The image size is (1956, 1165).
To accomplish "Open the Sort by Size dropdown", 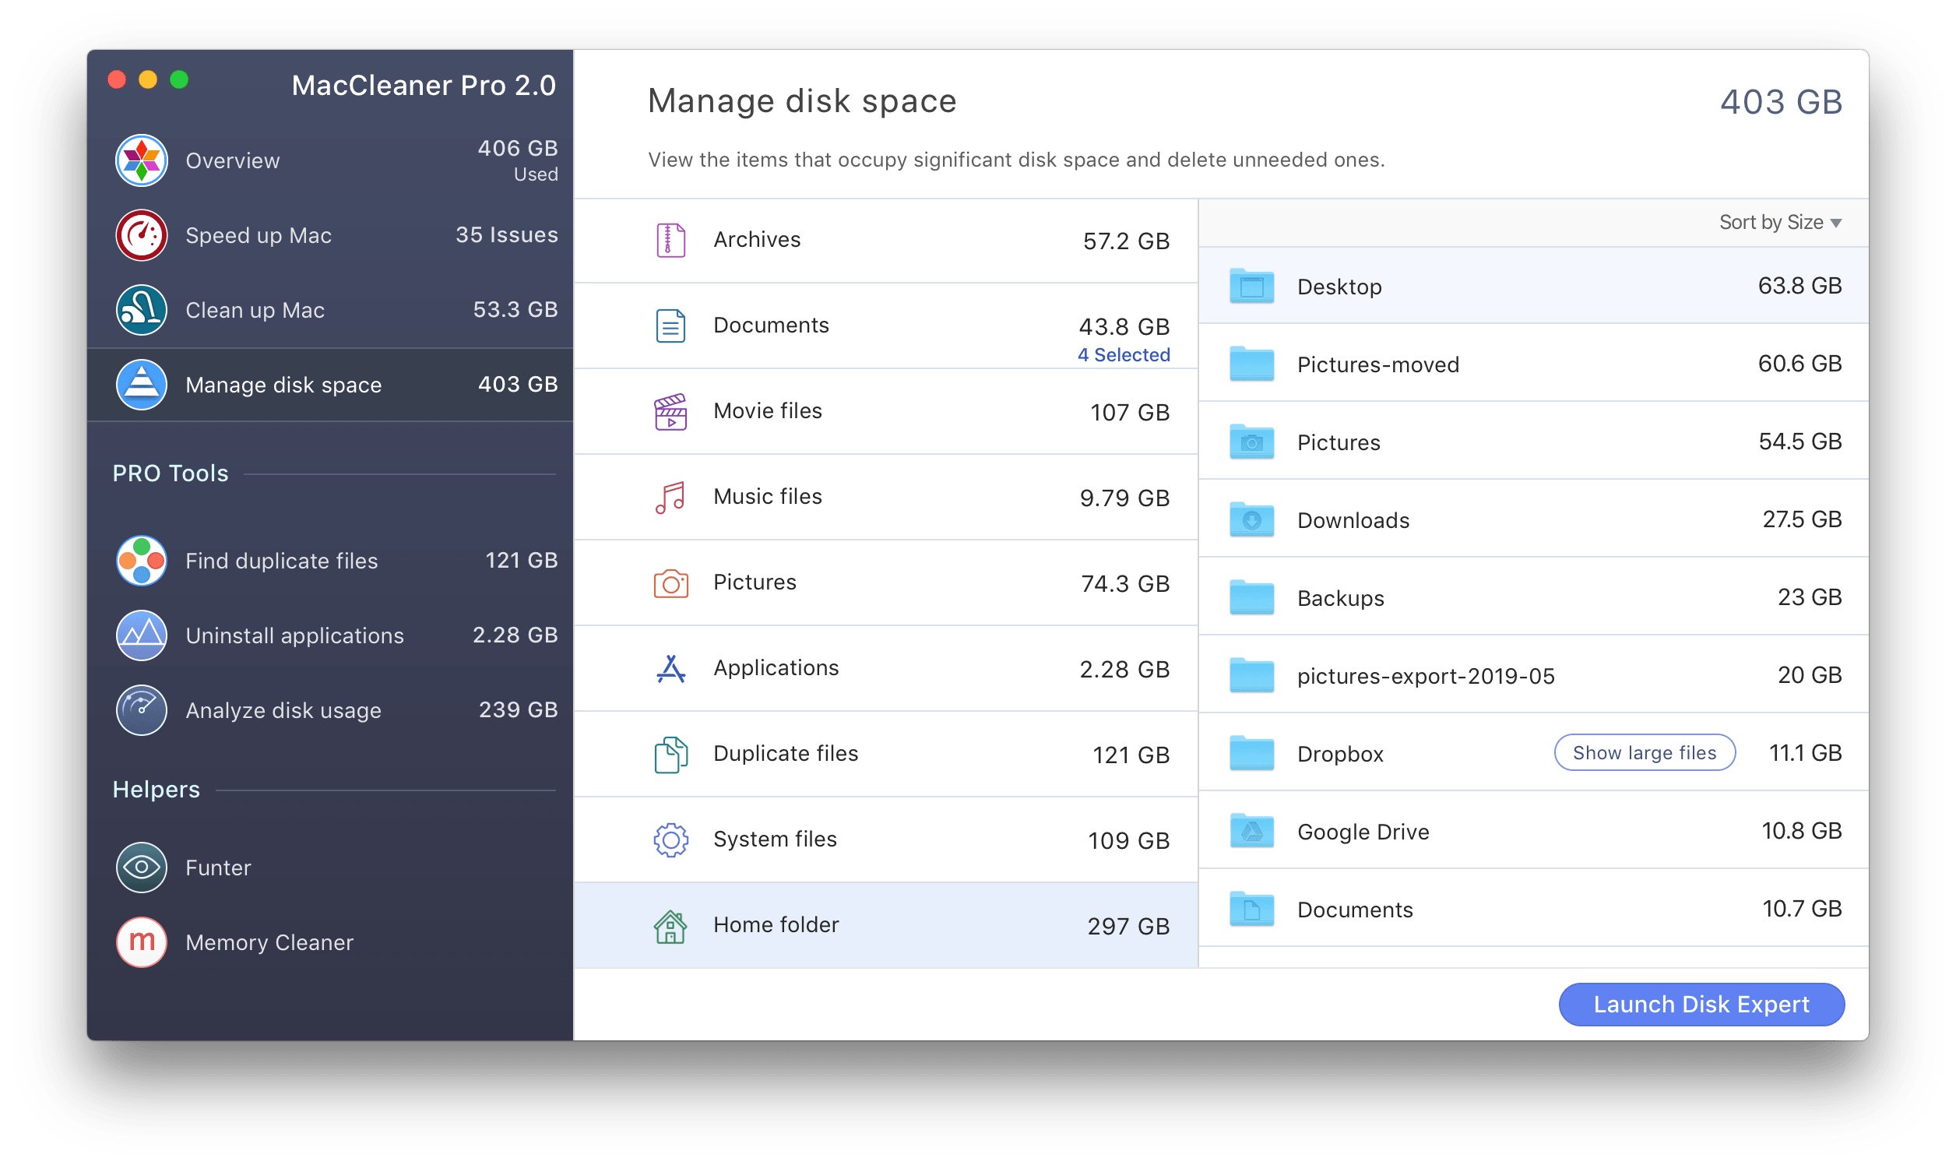I will coord(1780,222).
